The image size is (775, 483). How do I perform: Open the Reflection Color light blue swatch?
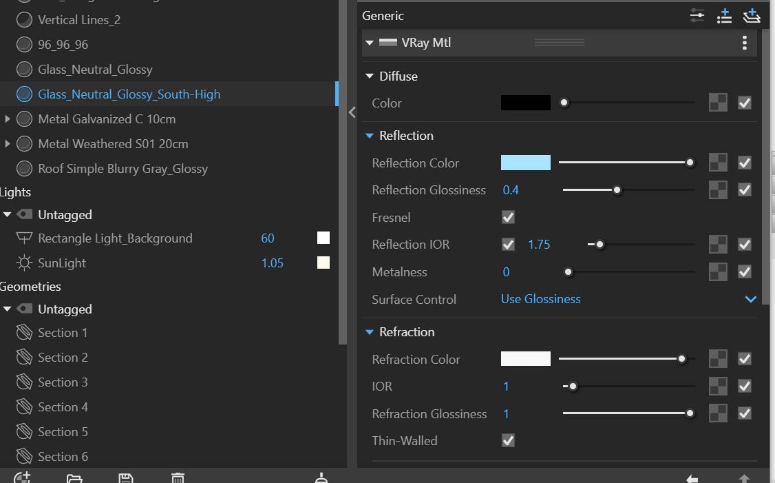[x=525, y=163]
